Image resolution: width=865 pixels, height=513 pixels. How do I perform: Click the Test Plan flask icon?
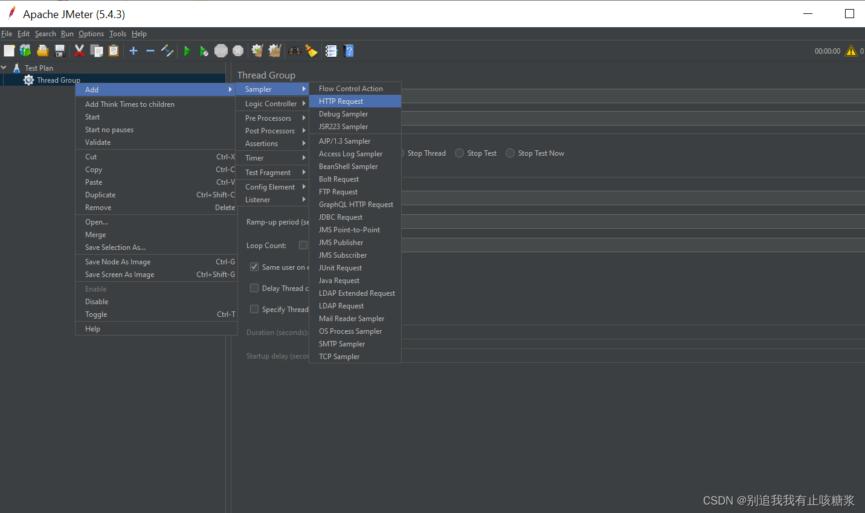coord(16,68)
